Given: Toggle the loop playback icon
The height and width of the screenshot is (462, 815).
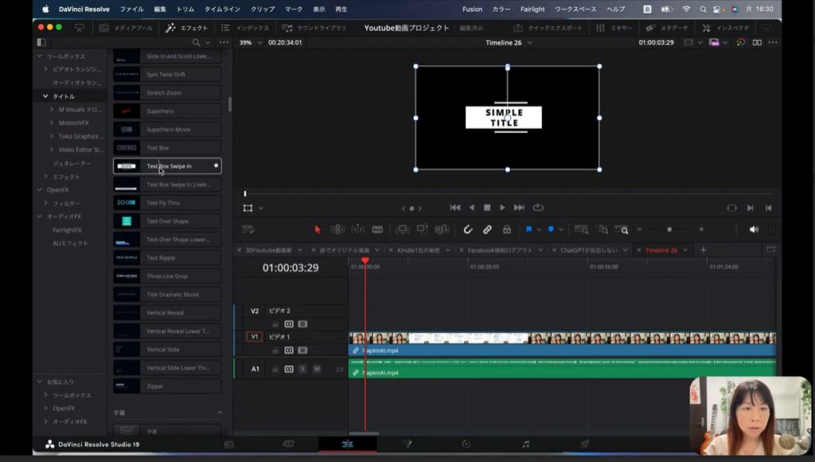Looking at the screenshot, I should (x=538, y=208).
